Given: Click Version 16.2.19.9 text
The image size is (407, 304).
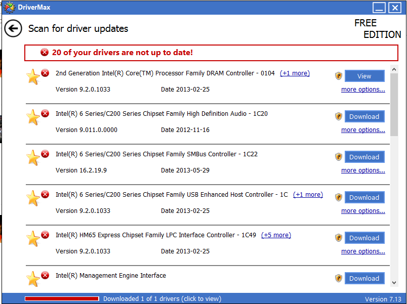Looking at the screenshot, I should (x=81, y=170).
